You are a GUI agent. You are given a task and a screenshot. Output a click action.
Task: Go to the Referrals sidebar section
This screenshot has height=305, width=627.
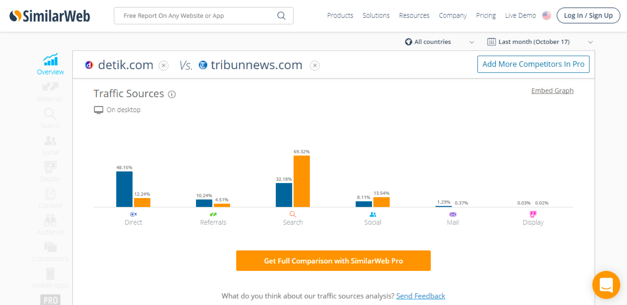[50, 92]
